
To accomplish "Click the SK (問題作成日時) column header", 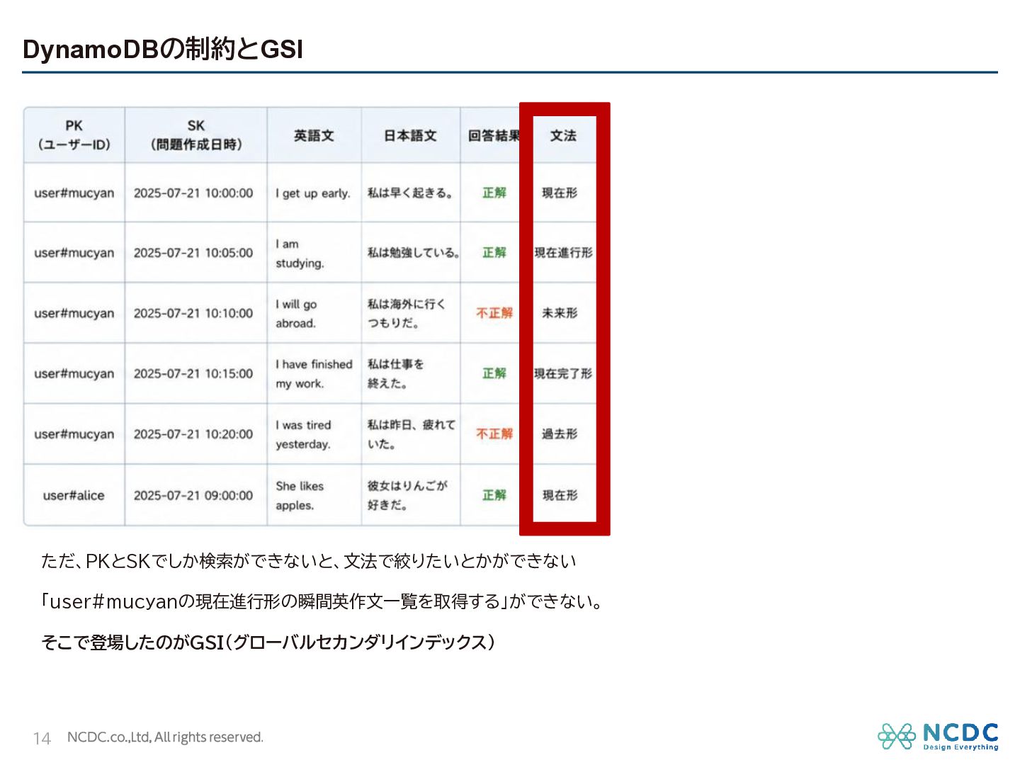I will [x=196, y=135].
